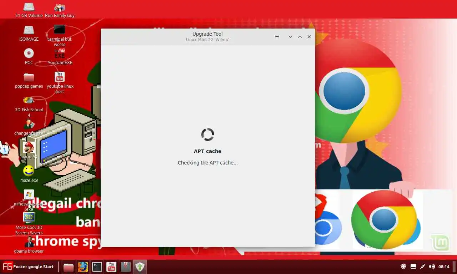Image resolution: width=457 pixels, height=274 pixels.
Task: Open the Upgrade Tool hamburger menu
Action: click(x=277, y=37)
